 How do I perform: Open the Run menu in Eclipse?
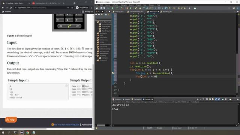(145, 5)
